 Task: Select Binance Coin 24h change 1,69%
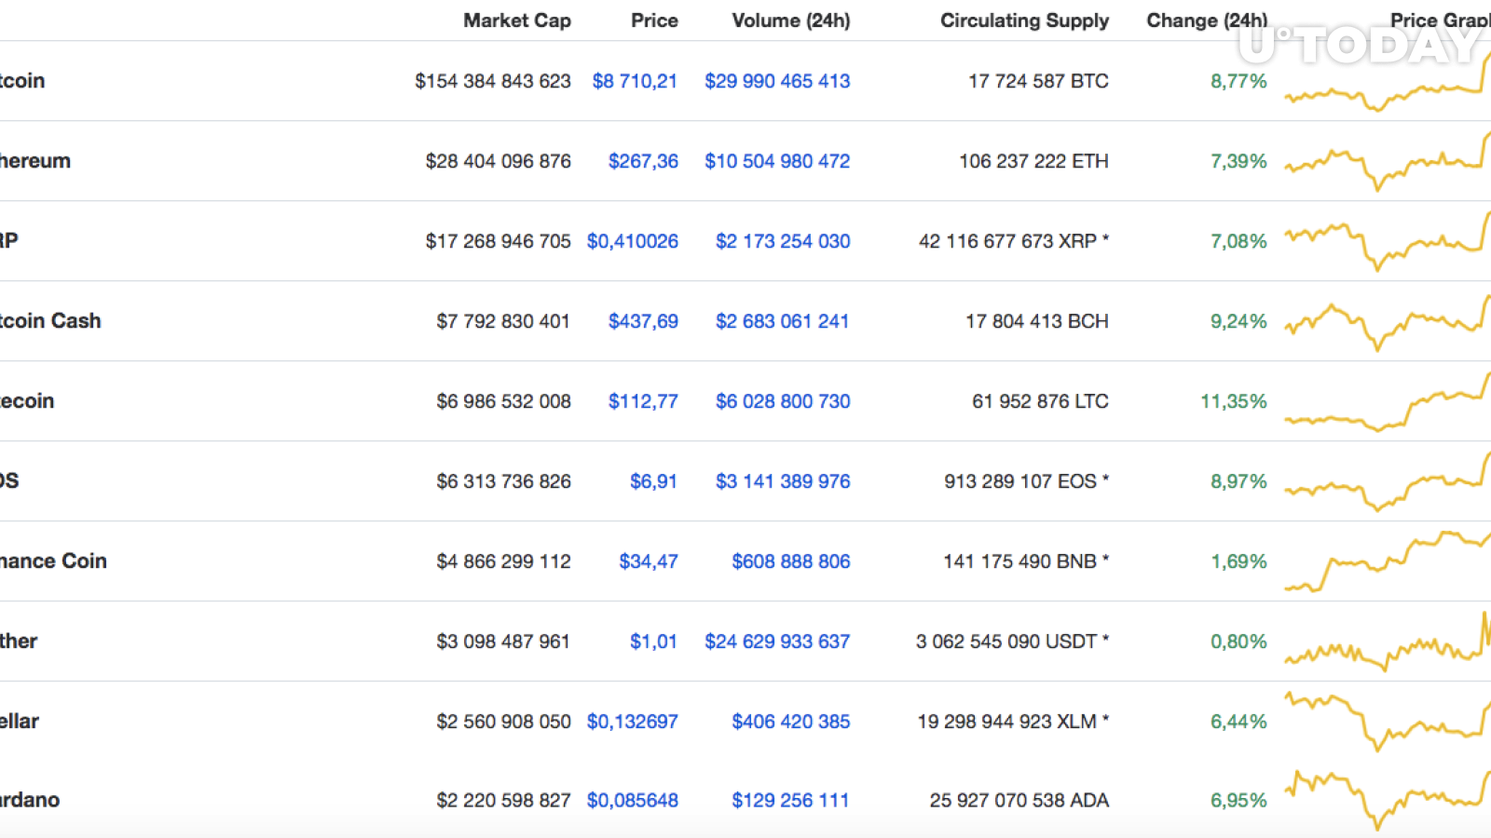click(1238, 561)
